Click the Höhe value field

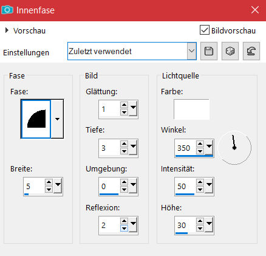click(185, 225)
